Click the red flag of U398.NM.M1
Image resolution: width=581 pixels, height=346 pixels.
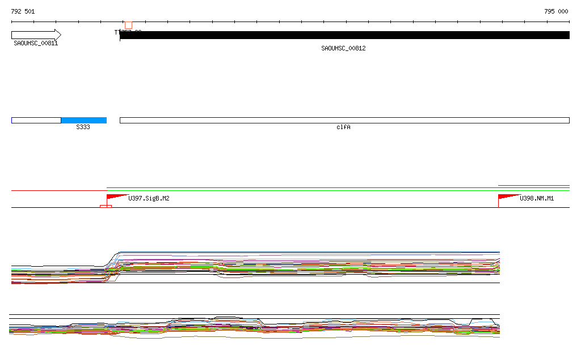pyautogui.click(x=509, y=197)
